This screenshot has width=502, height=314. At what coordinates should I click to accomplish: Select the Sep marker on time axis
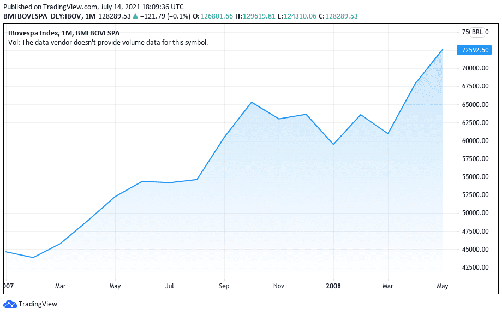224,286
